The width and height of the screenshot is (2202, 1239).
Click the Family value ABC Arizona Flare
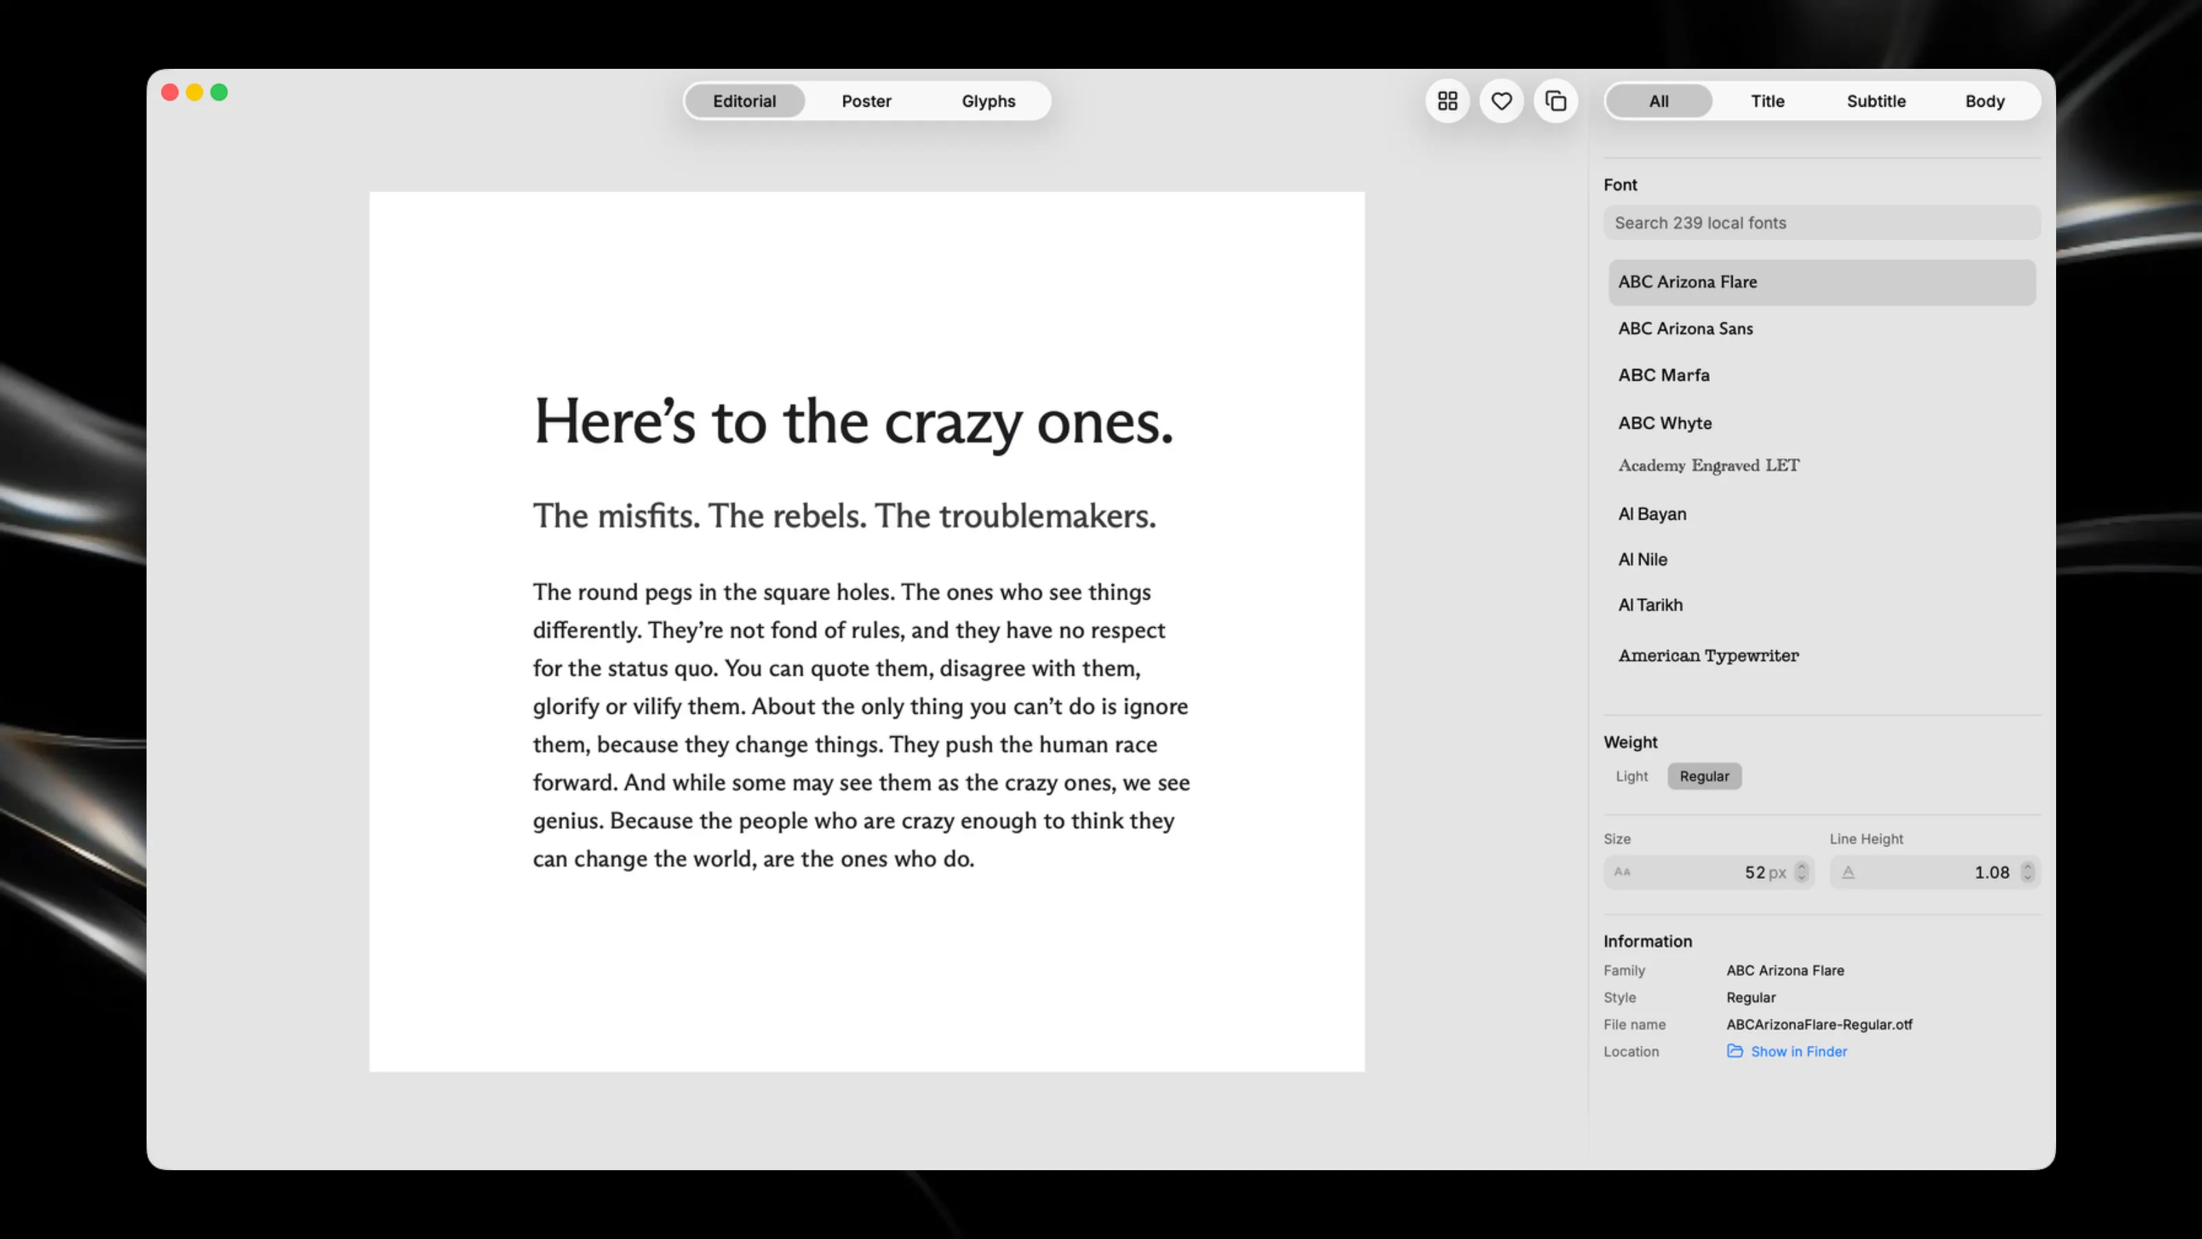1785,971
